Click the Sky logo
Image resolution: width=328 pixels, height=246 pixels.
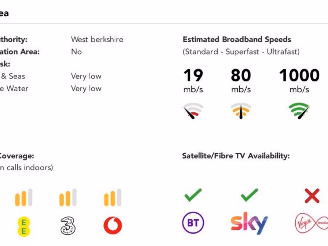pos(249,223)
